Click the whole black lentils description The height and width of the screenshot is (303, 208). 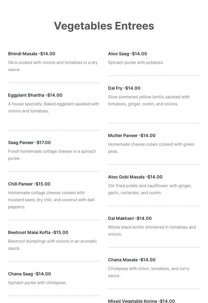point(152,230)
